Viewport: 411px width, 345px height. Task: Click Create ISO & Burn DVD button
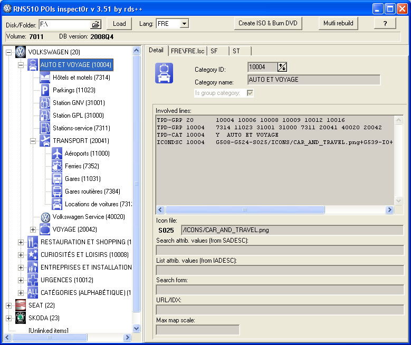tap(268, 23)
